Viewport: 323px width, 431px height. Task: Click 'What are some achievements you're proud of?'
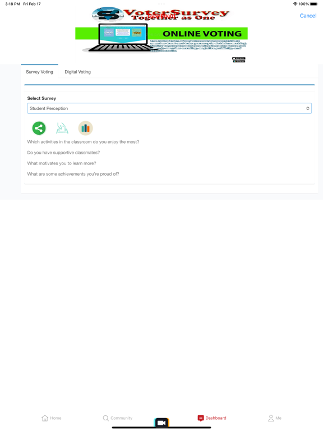[73, 174]
